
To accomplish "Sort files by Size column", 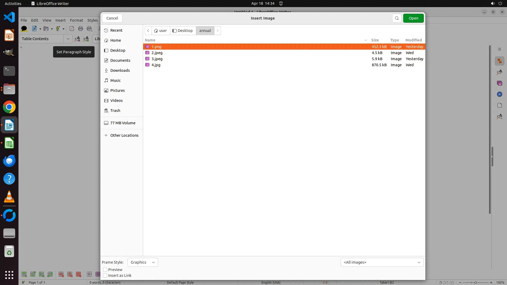I will (375, 40).
